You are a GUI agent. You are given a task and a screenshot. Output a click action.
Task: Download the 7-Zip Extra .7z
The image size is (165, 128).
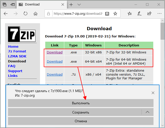[x=54, y=74]
